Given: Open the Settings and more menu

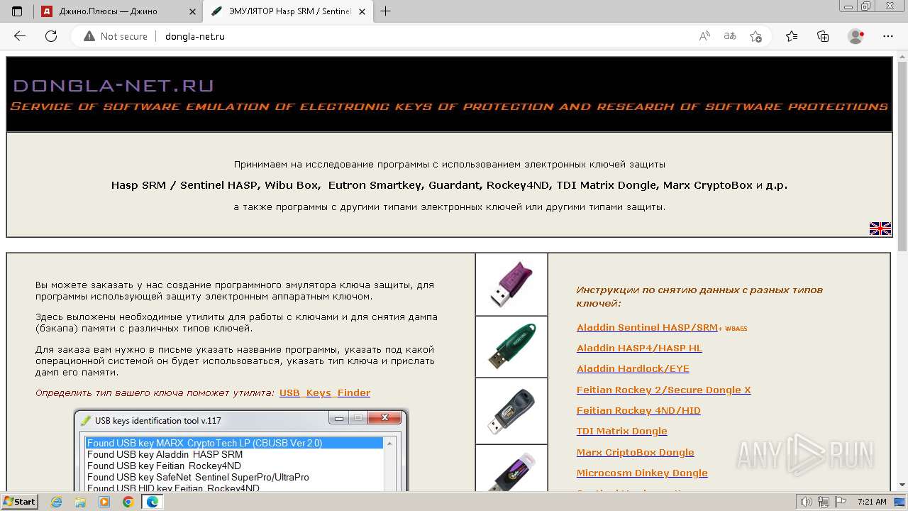Looking at the screenshot, I should click(x=888, y=36).
